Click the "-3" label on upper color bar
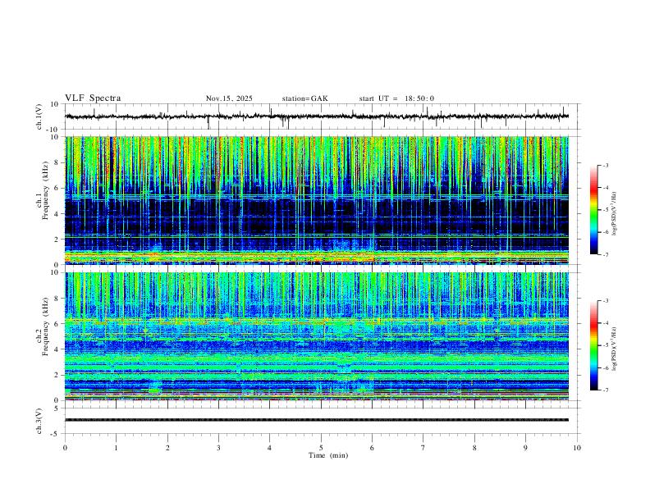650x502 pixels. coord(605,165)
